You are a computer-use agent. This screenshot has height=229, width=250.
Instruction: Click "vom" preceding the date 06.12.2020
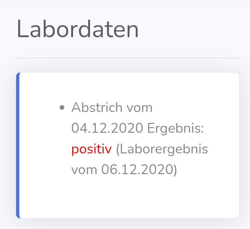84,170
